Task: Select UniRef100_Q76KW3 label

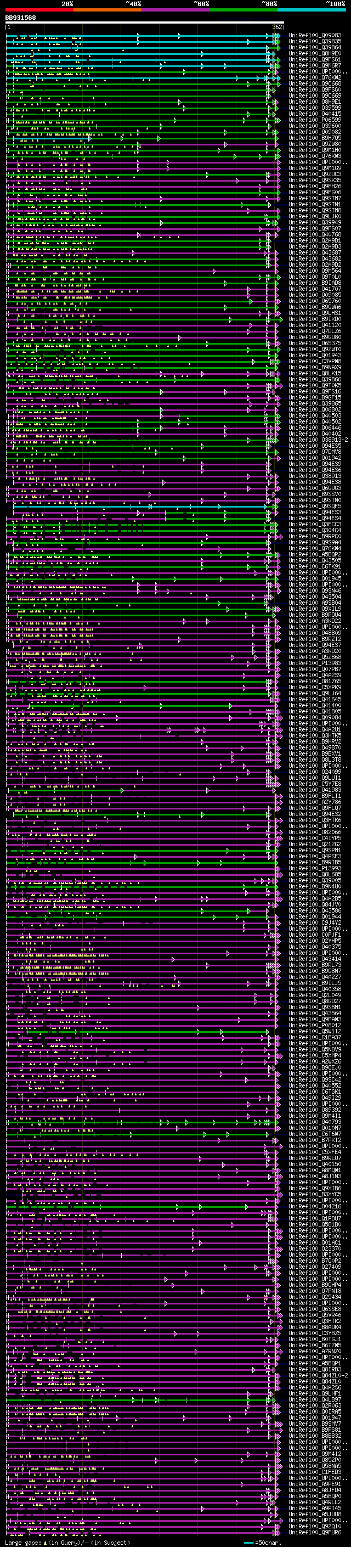Action: 315,156
